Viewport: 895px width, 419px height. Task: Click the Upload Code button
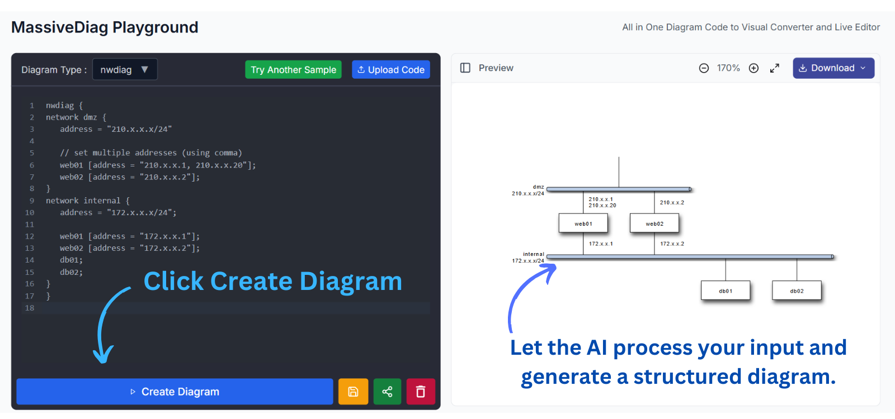[391, 70]
